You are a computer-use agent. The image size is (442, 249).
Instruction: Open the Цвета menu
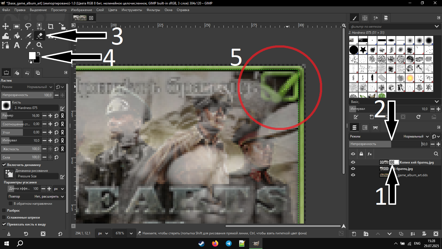click(x=113, y=10)
